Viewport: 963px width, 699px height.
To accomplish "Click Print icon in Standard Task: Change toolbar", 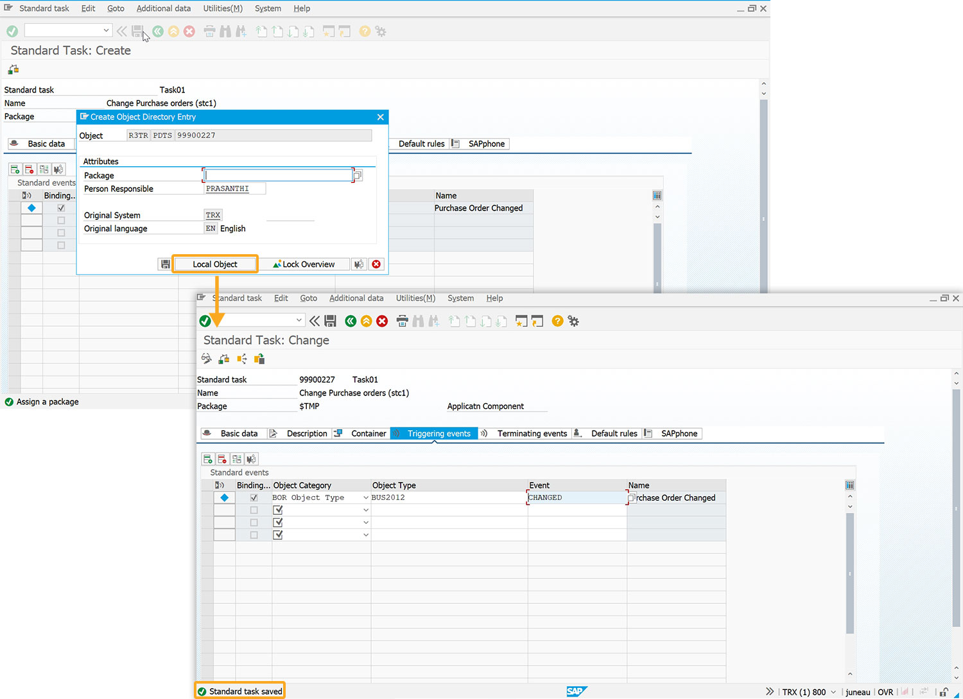I will [x=402, y=321].
